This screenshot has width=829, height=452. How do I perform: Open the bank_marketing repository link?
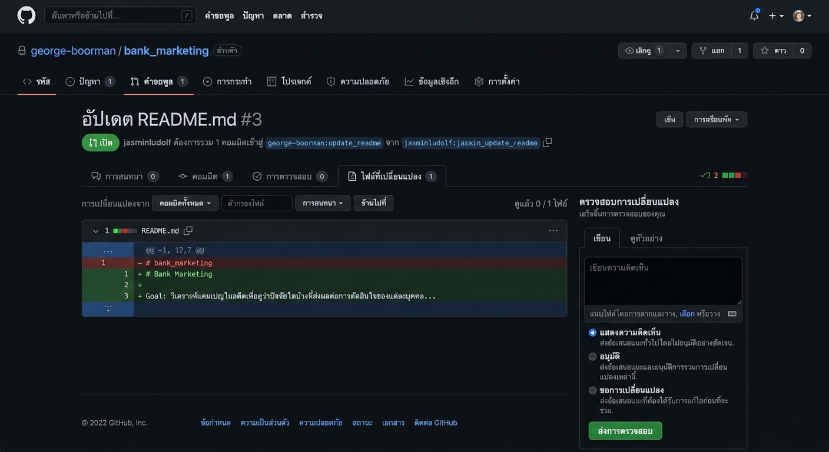(x=166, y=51)
